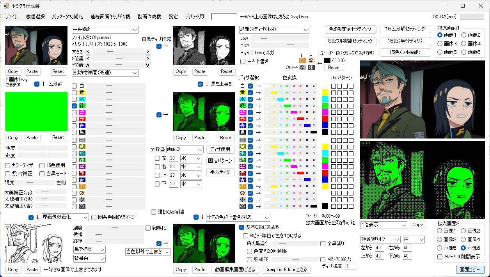
Task: Open the 白色以外で上書き dropdown
Action: [148, 252]
